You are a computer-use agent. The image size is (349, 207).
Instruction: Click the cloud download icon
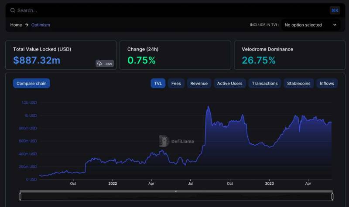pyautogui.click(x=100, y=64)
